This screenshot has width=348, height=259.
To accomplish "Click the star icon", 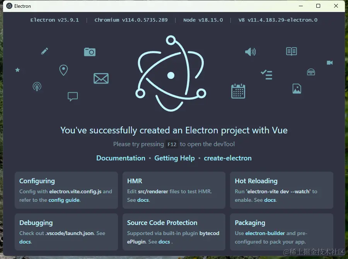I will click(x=17, y=70).
